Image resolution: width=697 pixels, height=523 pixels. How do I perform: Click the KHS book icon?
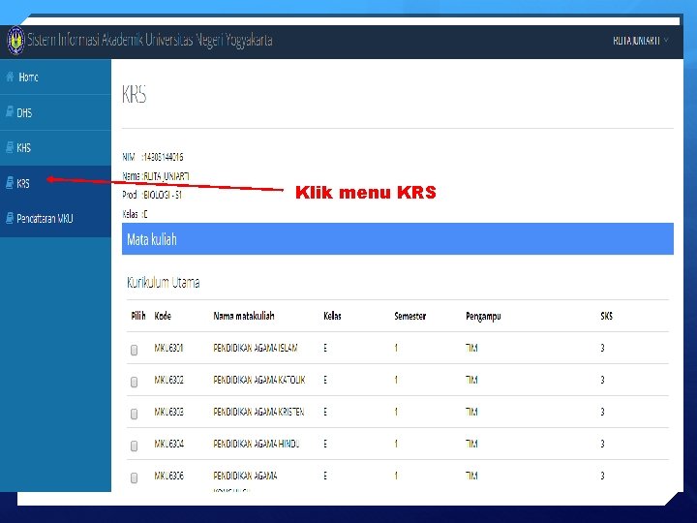tap(10, 147)
